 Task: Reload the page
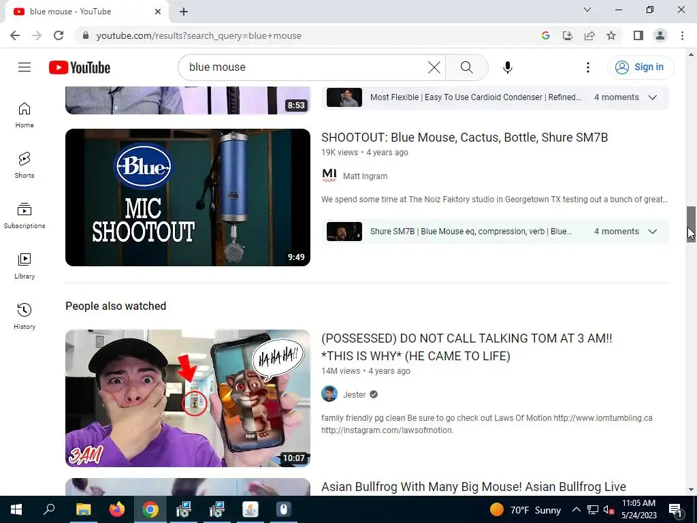pyautogui.click(x=59, y=35)
